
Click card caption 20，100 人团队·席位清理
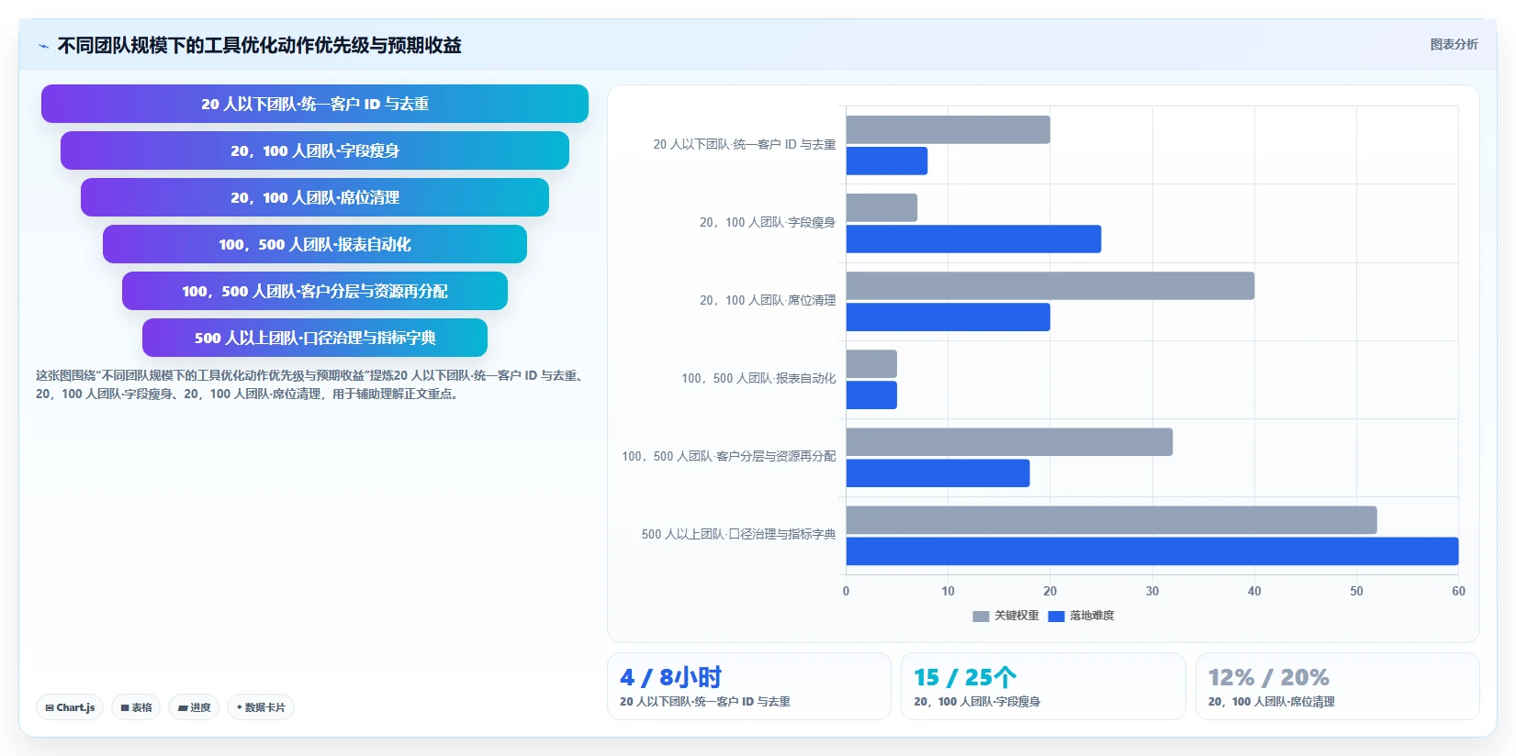(x=1271, y=702)
